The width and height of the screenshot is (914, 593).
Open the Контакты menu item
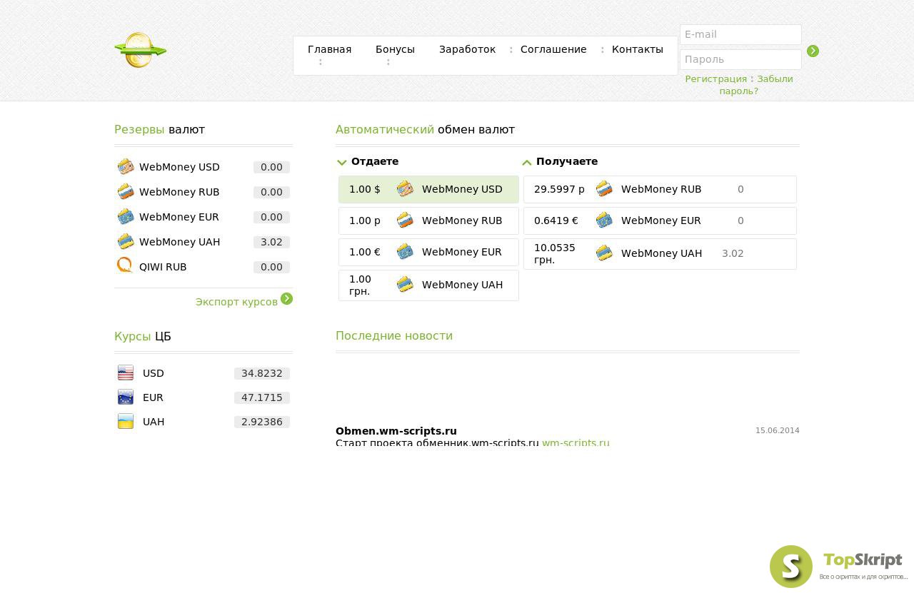[x=638, y=49]
